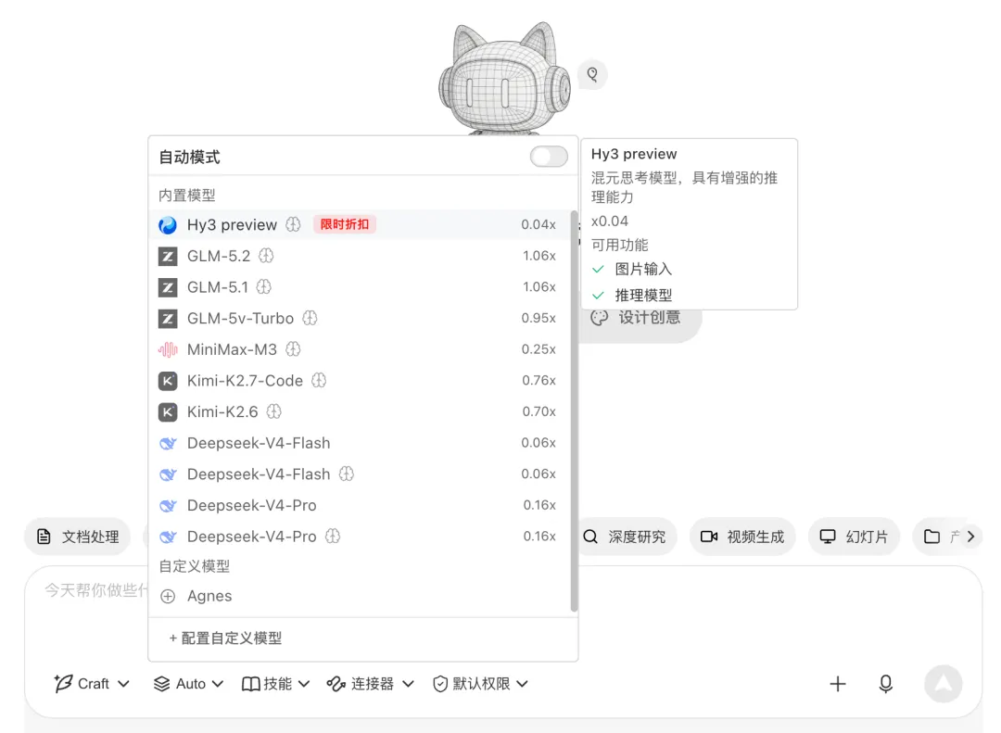
Task: Expand the Auto model dropdown
Action: click(x=189, y=684)
